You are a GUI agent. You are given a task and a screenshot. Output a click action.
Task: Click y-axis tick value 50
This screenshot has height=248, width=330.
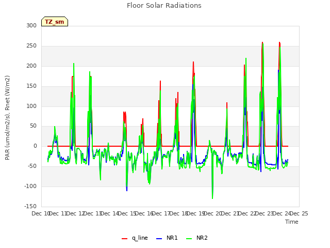coord(33,126)
